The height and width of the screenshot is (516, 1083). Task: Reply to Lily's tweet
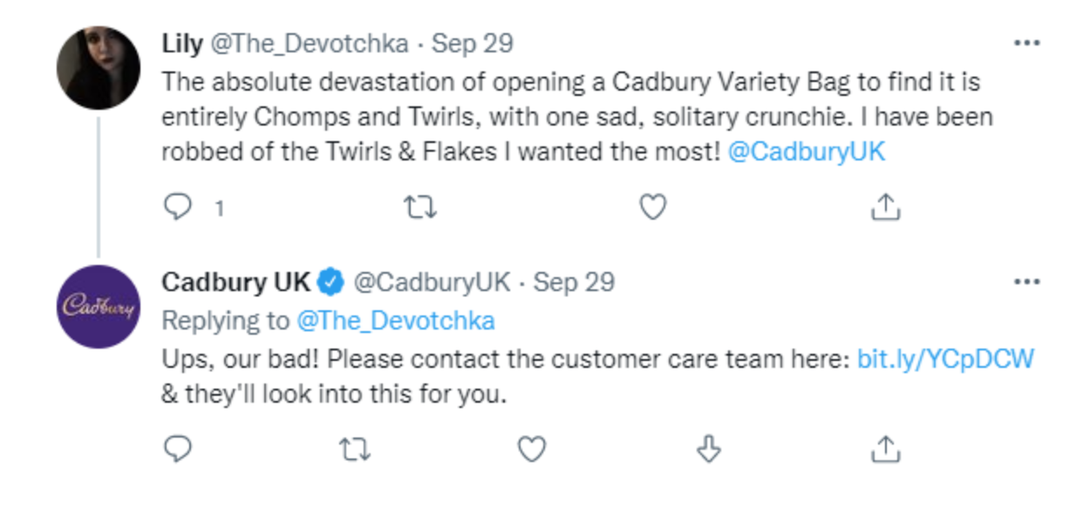[179, 207]
